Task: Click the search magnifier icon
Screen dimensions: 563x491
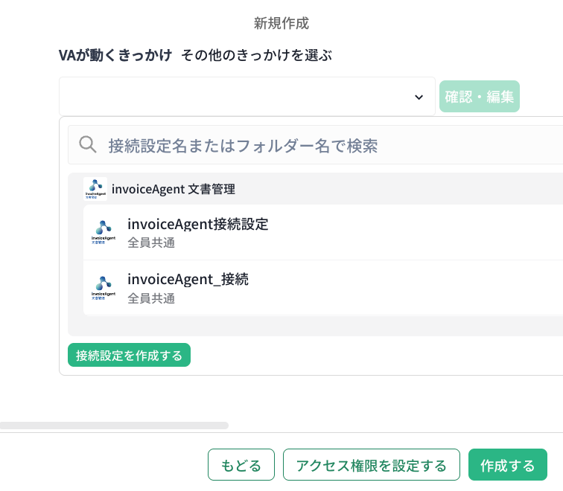Action: [x=88, y=144]
